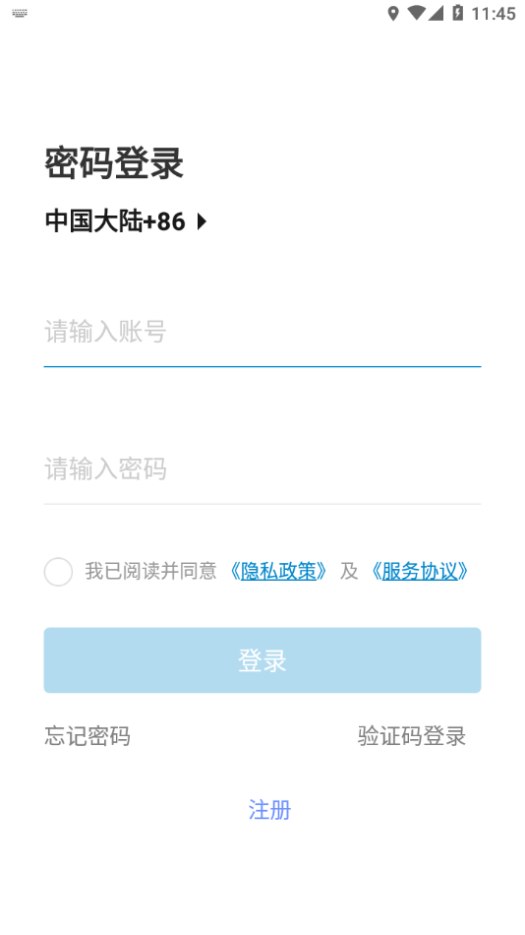Tap the Wi-Fi signal status icon
Screen dimensions: 525x935
tap(417, 13)
